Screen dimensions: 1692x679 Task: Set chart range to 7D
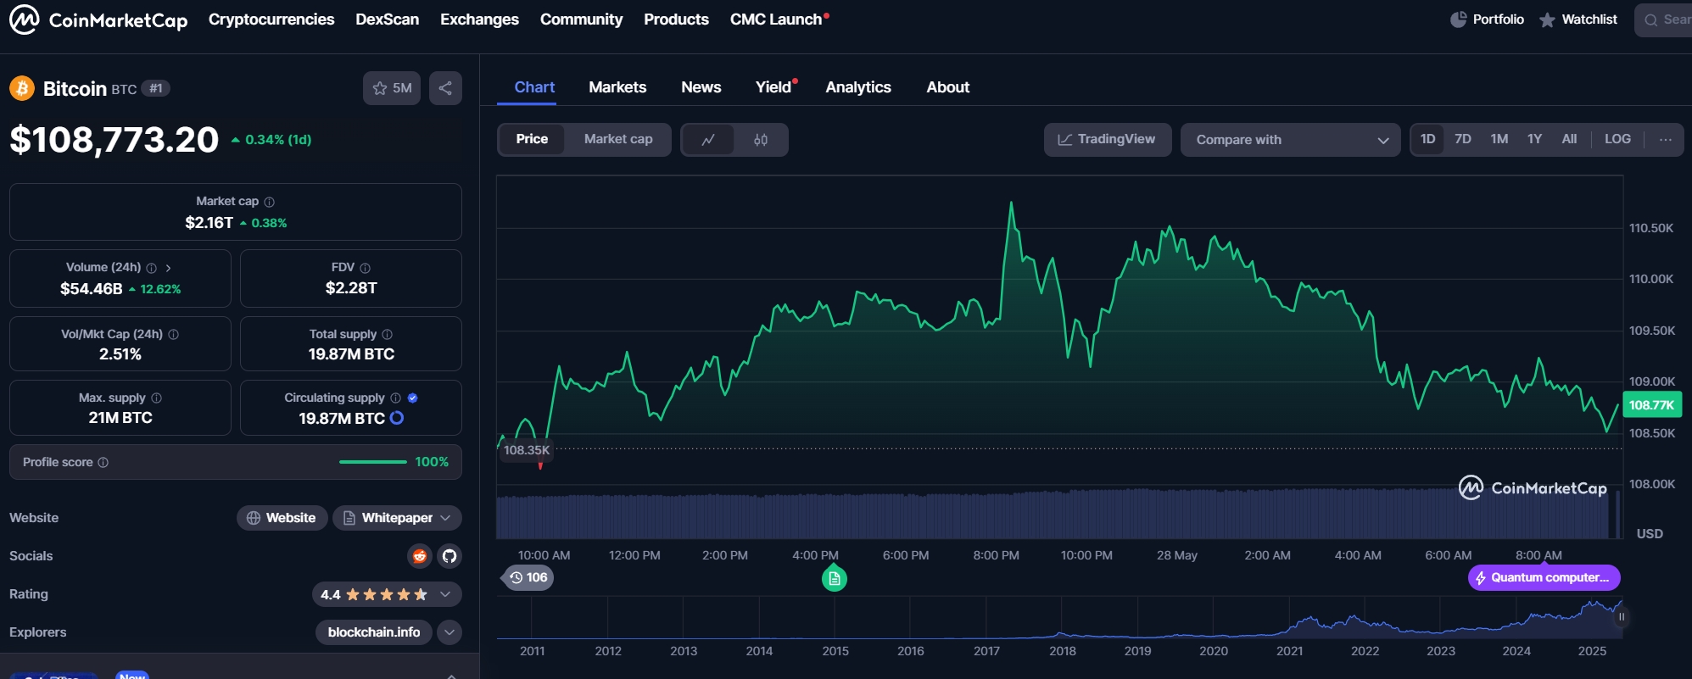coord(1463,140)
